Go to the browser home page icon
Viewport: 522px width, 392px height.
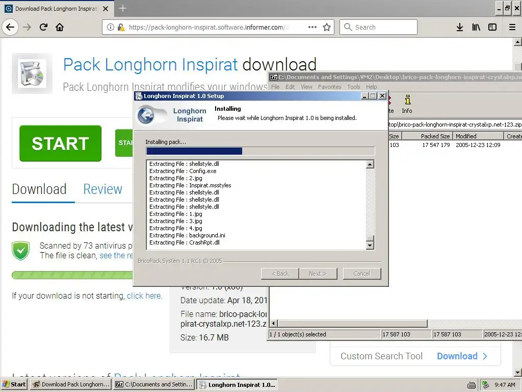[60, 27]
